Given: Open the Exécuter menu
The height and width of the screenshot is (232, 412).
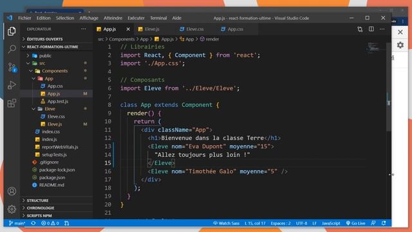Looking at the screenshot, I should click(x=136, y=18).
